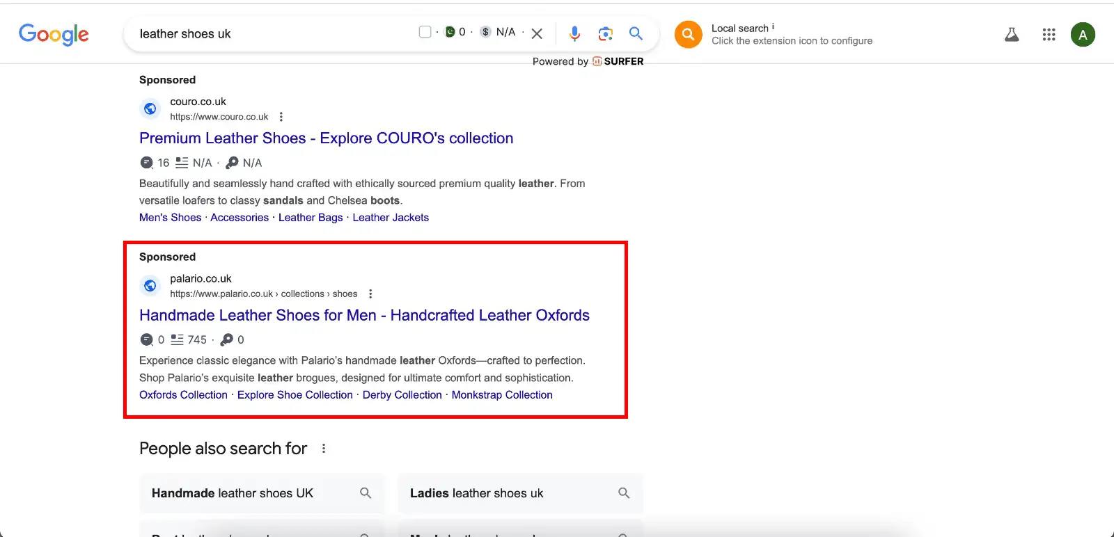Open Search Labs flask icon
Viewport: 1114px width, 537px height.
[1012, 34]
